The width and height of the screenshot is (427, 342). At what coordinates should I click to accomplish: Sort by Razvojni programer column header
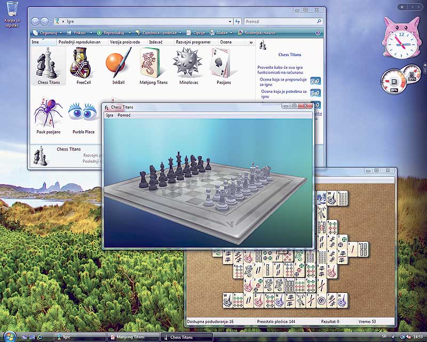tap(196, 42)
